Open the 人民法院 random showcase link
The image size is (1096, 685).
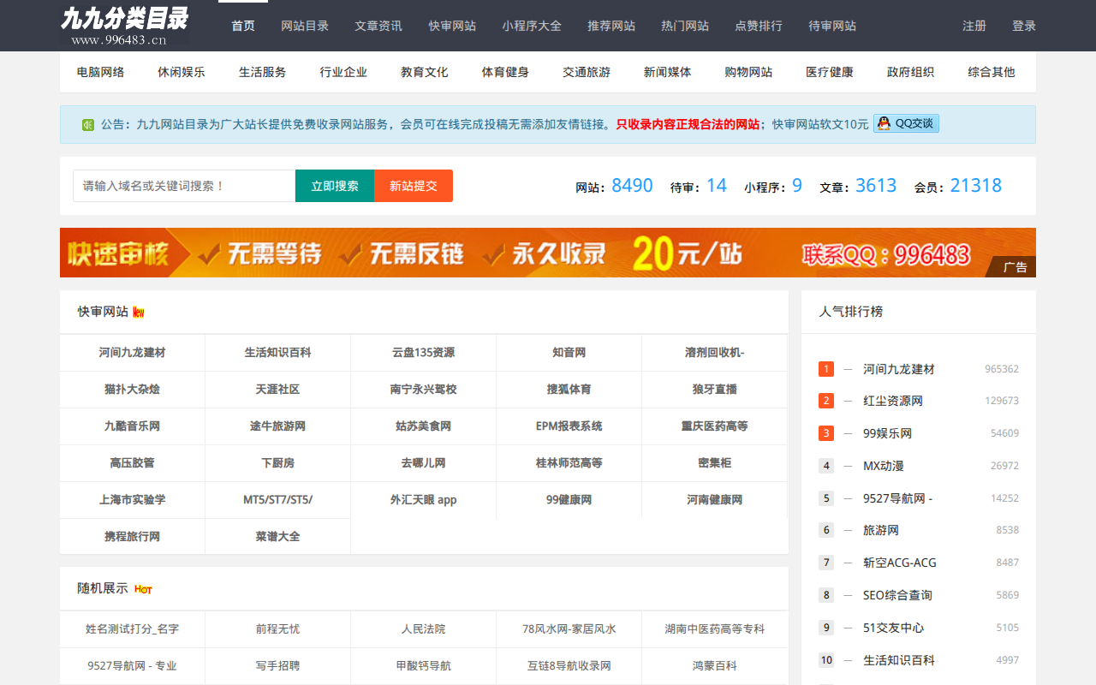[x=423, y=629]
